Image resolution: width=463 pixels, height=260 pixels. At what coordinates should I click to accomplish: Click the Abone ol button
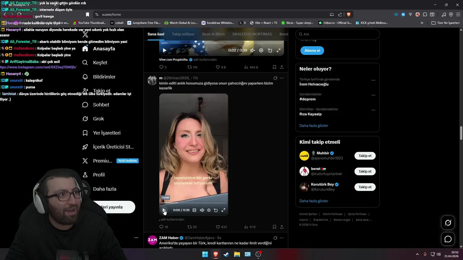[x=312, y=51]
